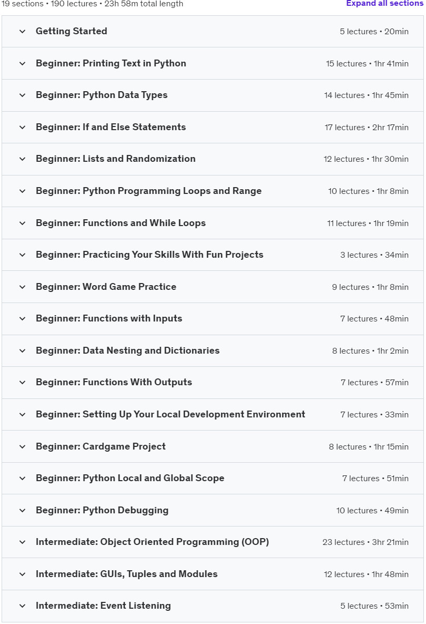Select 'Beginner: Python Data Types' title
Screen dimensions: 426x624
[x=102, y=95]
